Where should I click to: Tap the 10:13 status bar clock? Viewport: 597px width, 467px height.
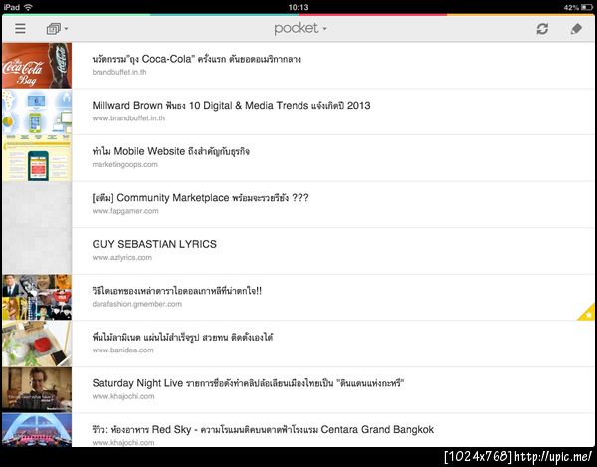pos(298,7)
